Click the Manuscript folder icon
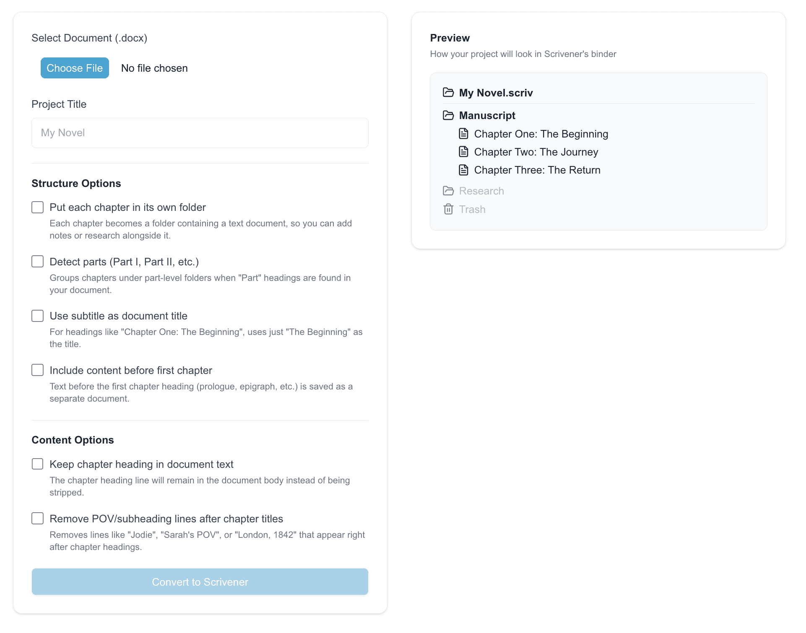Viewport: 806px width, 633px height. (x=448, y=115)
